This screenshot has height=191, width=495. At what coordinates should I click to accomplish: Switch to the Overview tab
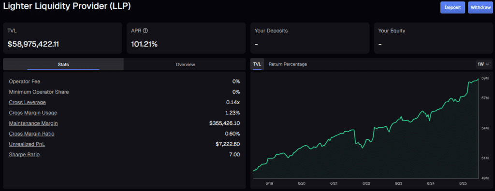tap(185, 64)
